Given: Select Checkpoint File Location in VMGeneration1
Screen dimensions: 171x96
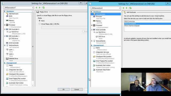Looking at the screenshot, I should [17, 74].
